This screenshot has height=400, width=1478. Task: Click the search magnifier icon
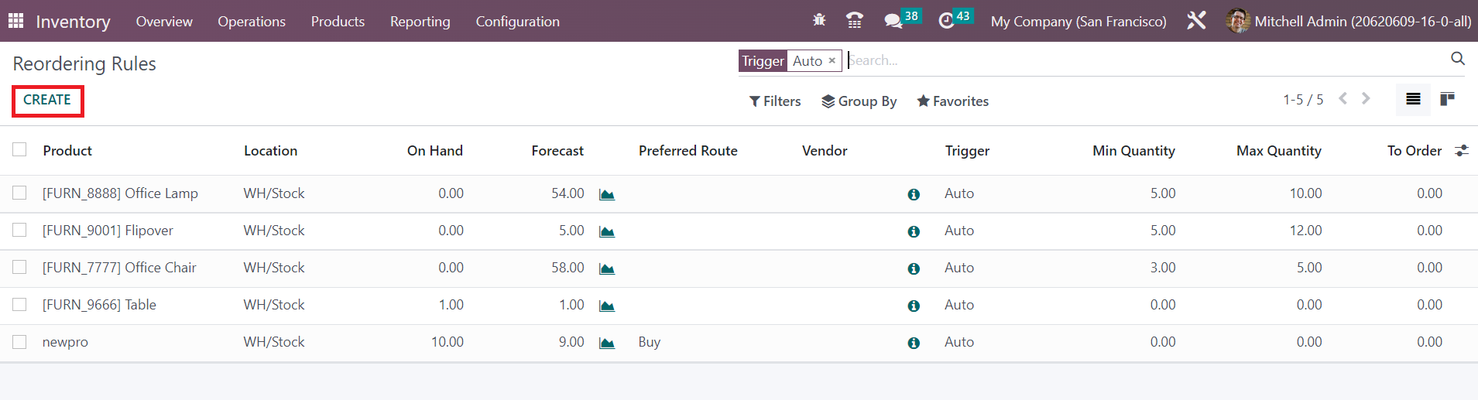(1457, 59)
